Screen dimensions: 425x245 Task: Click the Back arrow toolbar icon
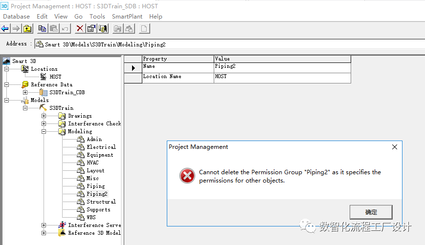pos(5,29)
